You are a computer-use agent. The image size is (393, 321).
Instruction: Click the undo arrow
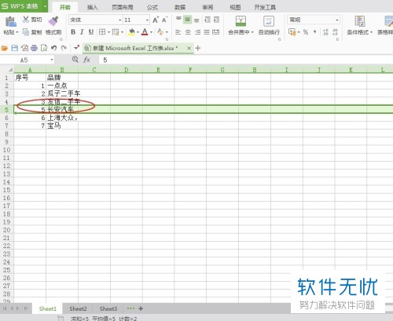tap(54, 48)
